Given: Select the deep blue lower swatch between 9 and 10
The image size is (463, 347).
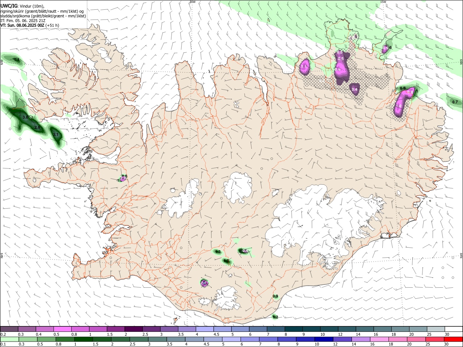Looking at the screenshot, I should pos(305,339).
